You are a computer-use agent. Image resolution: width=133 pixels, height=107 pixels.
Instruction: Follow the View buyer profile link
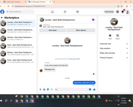tap(74, 59)
